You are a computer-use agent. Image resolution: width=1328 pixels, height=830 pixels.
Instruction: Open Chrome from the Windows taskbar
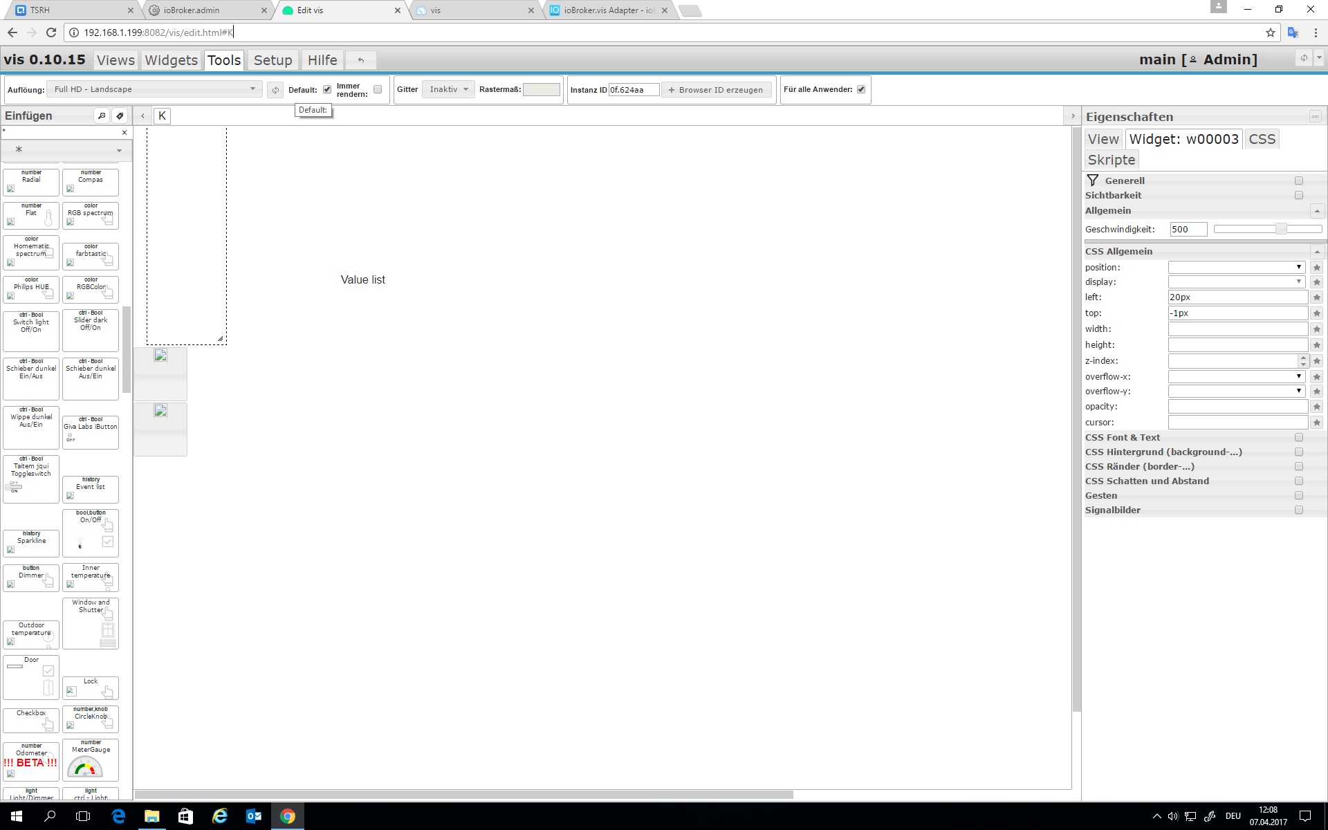[287, 816]
